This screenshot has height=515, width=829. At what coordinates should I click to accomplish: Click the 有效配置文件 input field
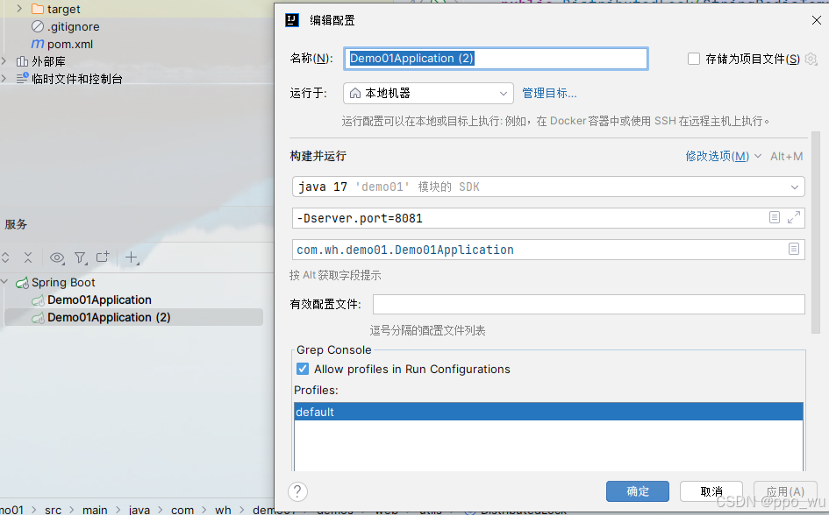tap(589, 305)
